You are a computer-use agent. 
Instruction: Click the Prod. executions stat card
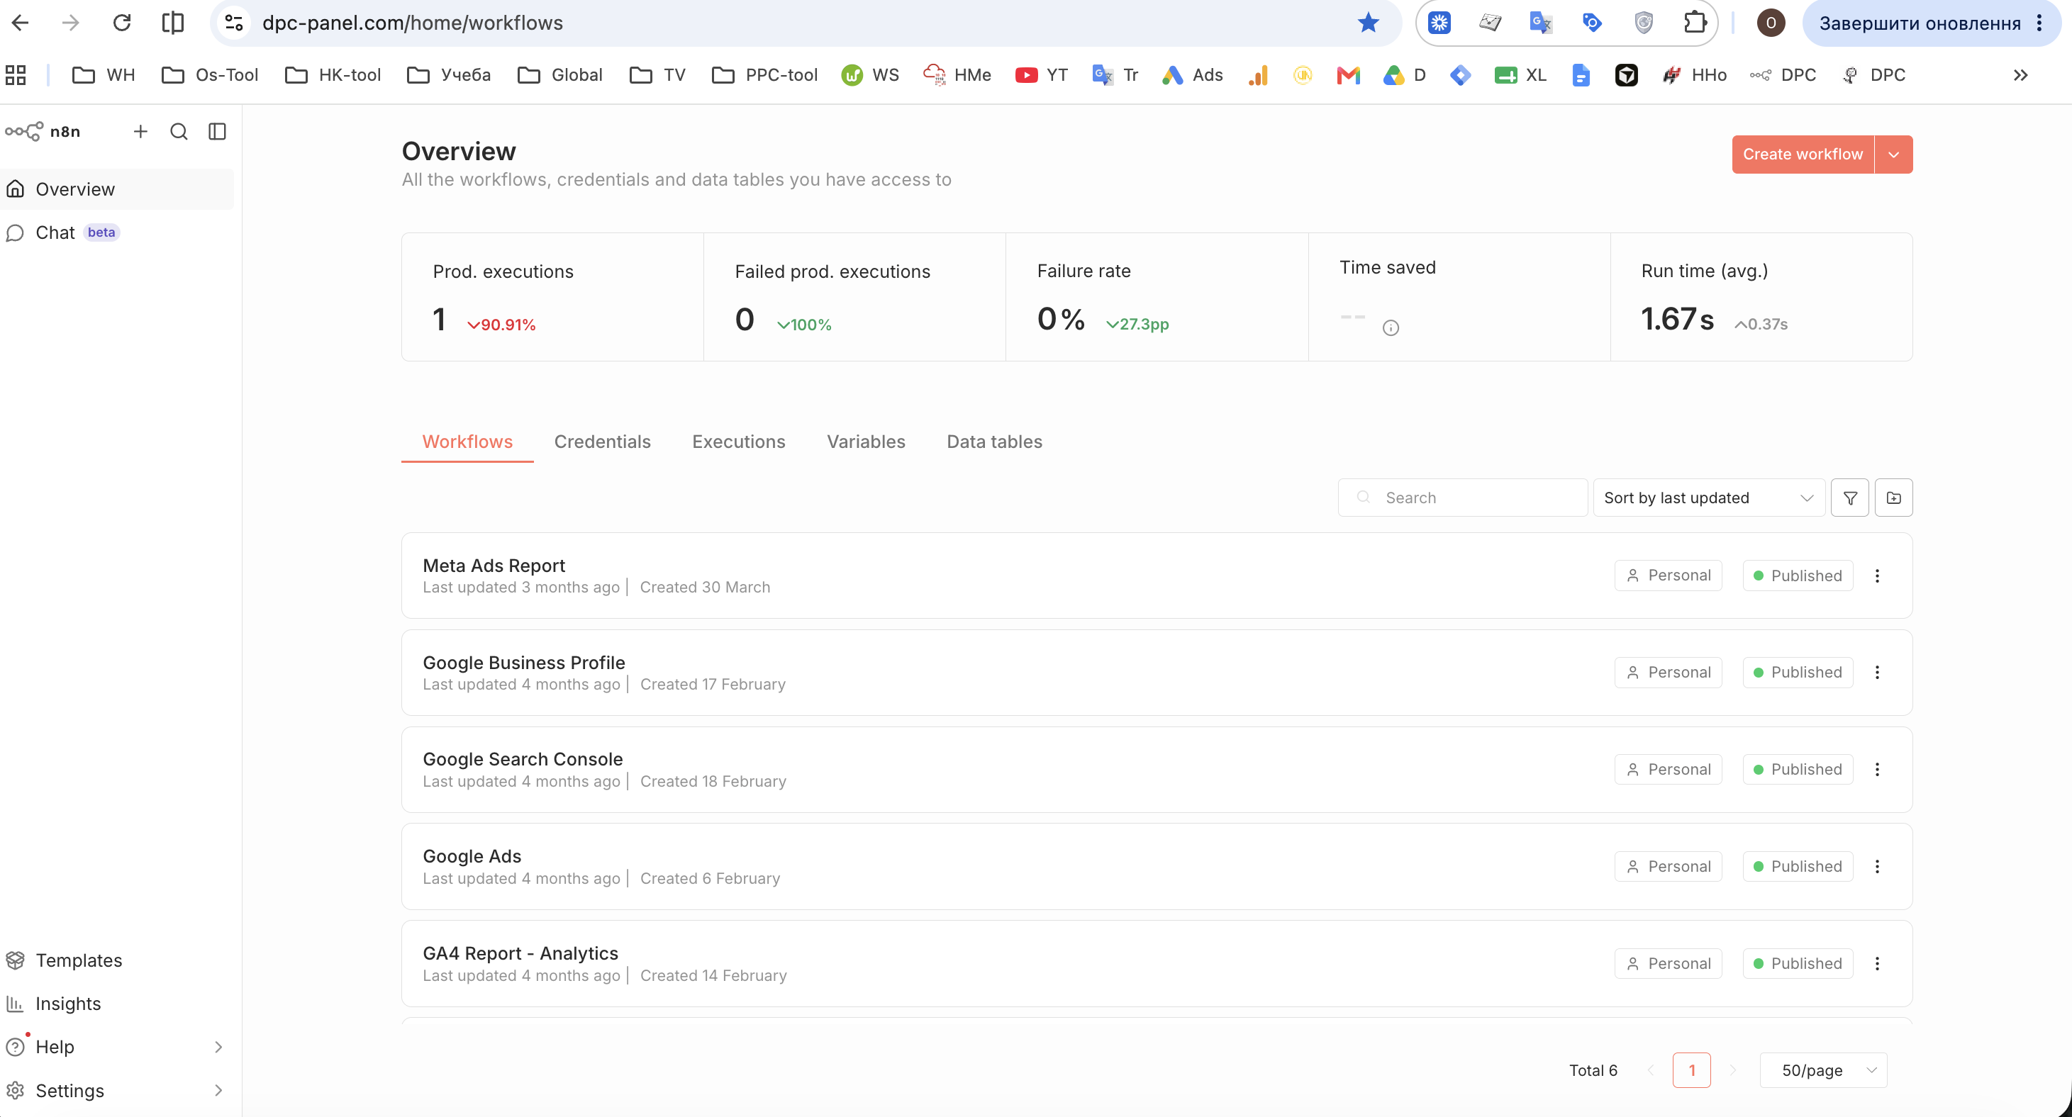coord(552,297)
